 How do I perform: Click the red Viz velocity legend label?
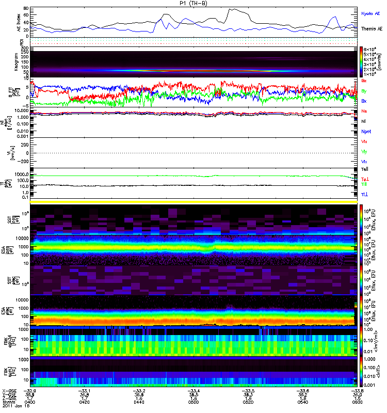(x=364, y=141)
